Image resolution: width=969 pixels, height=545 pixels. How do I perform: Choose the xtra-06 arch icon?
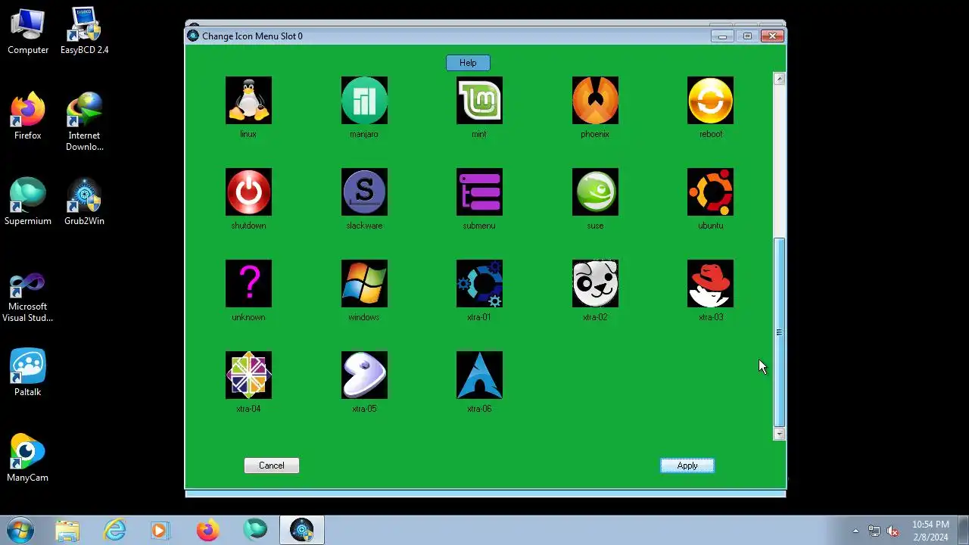pos(479,375)
